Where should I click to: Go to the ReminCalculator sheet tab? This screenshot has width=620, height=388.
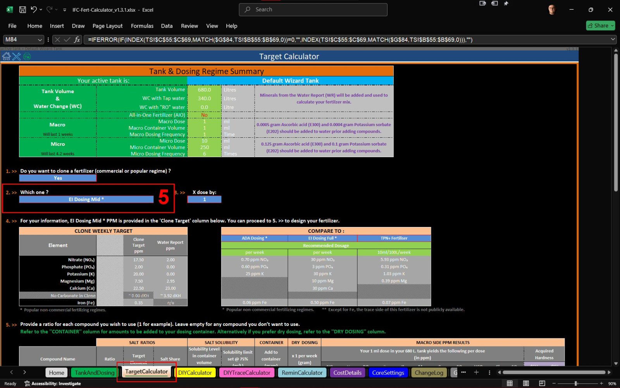click(x=302, y=373)
